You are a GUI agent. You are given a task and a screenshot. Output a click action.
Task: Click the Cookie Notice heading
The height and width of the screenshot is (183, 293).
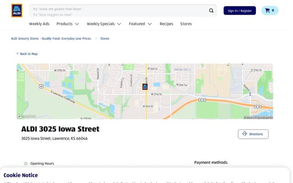coord(21,175)
